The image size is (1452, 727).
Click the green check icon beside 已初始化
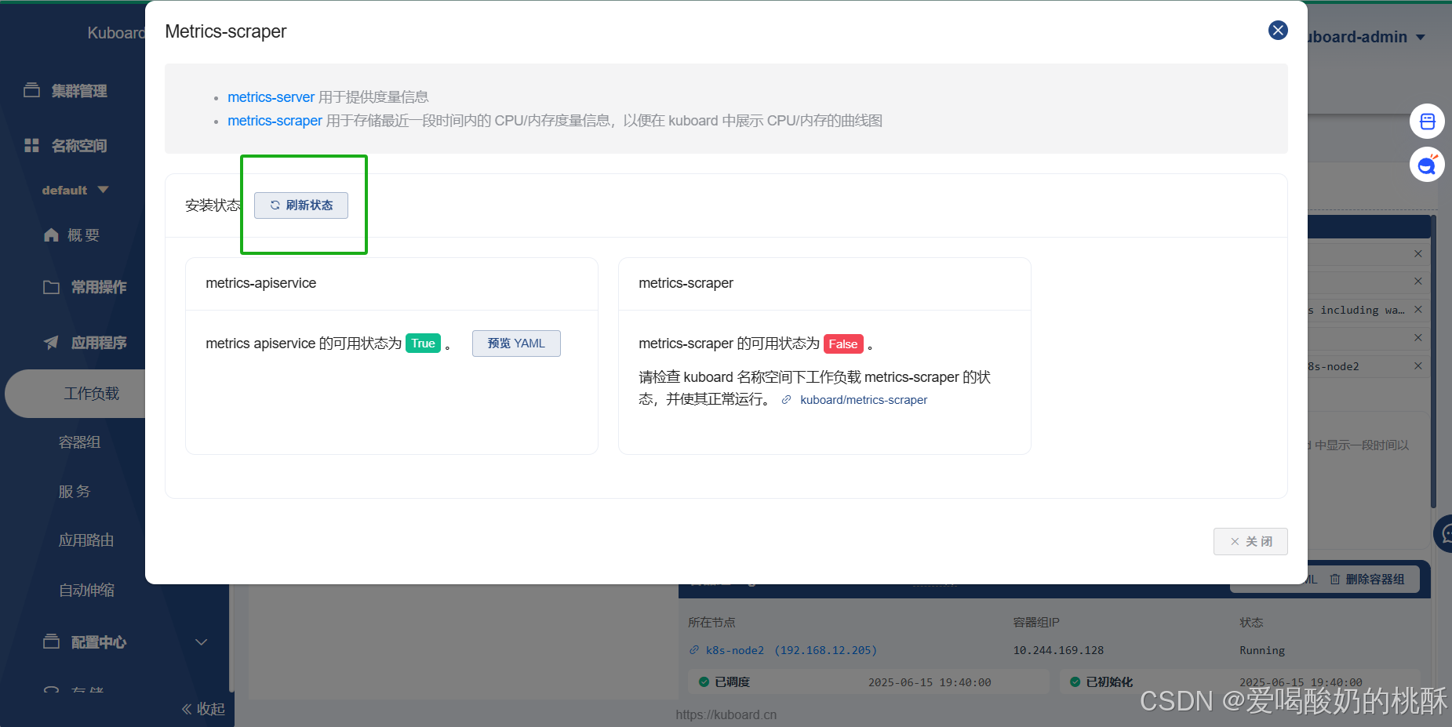tap(1075, 682)
